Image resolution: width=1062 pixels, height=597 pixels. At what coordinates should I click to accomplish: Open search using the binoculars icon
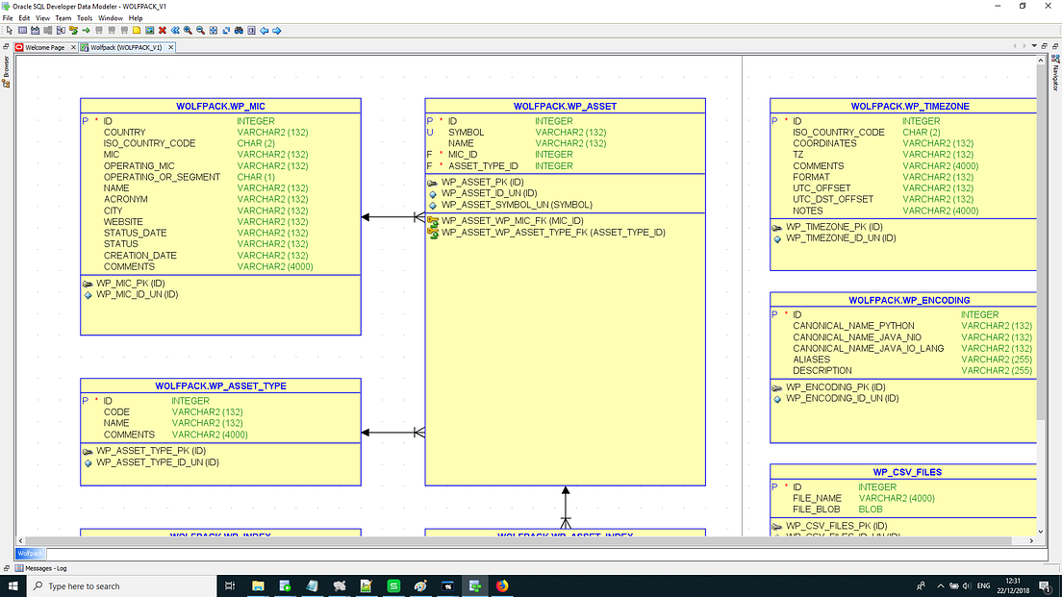pos(238,30)
